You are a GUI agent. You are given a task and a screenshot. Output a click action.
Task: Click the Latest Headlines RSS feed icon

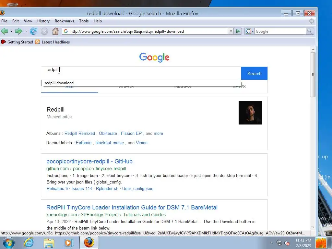click(38, 42)
